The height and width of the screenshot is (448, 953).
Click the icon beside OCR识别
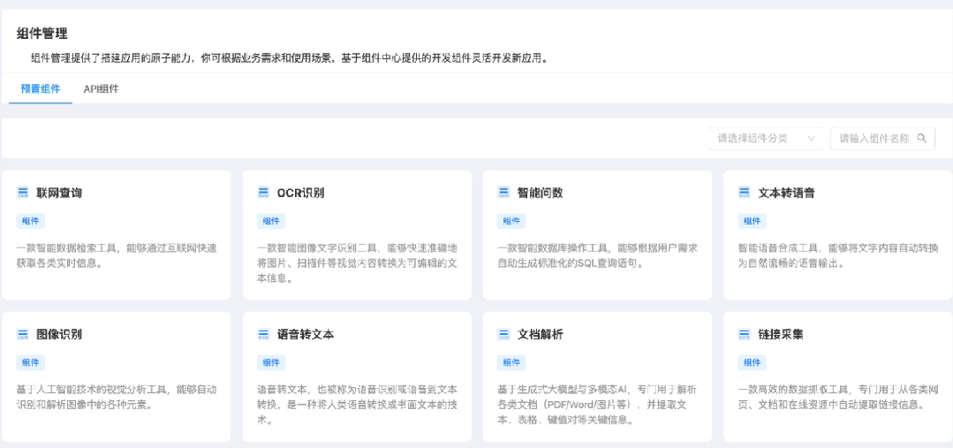tap(262, 193)
